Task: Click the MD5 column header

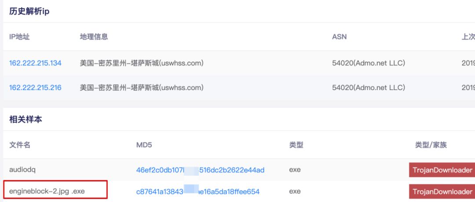Action: [144, 145]
